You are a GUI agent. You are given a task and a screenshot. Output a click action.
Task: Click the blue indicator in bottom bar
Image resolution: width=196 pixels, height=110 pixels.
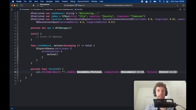coord(12,108)
